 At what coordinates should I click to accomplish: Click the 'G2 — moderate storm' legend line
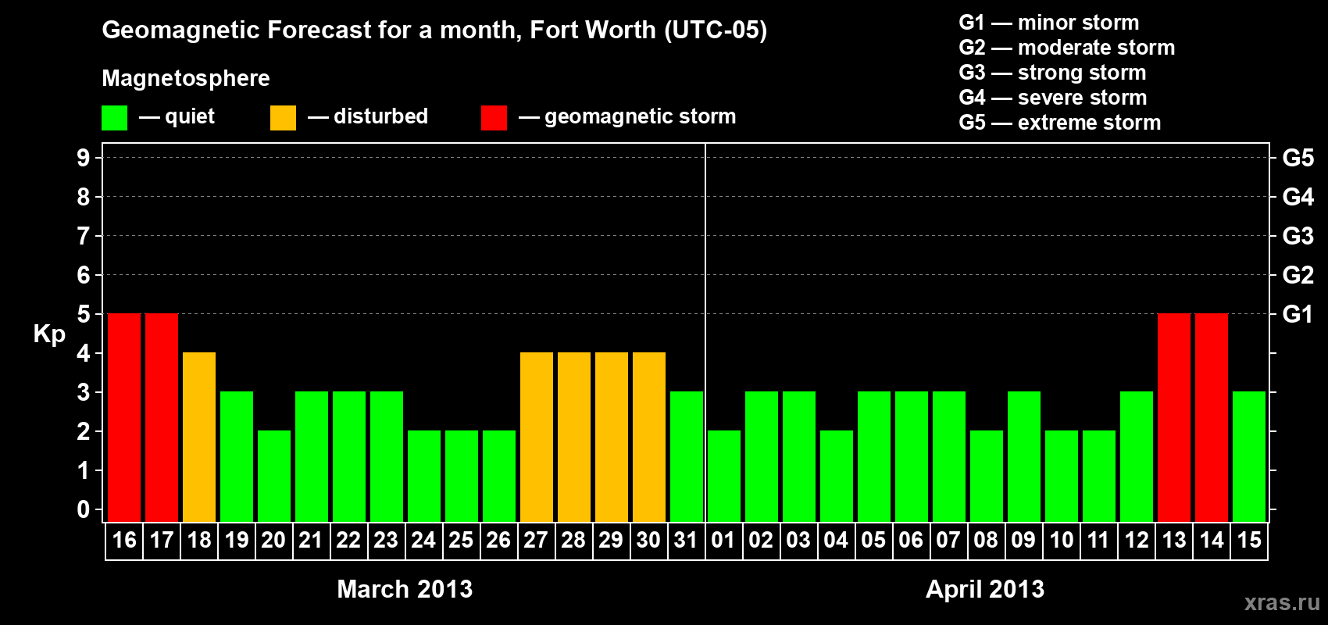coord(1067,48)
